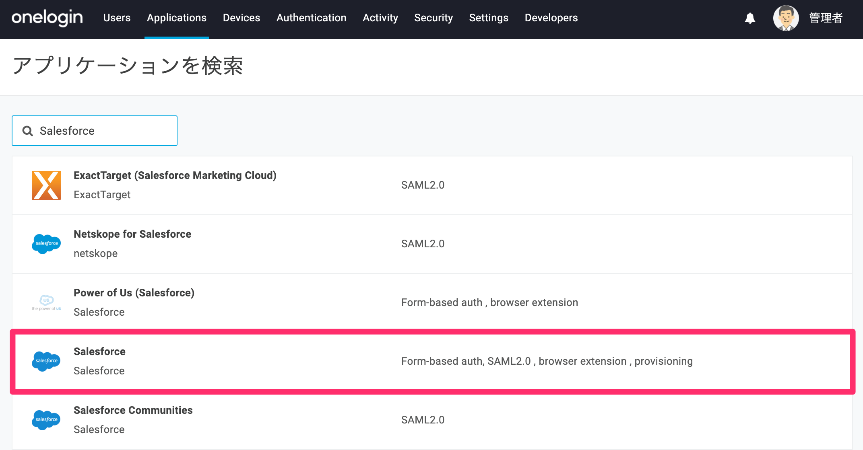Click the netskope vendor text

pyautogui.click(x=95, y=253)
